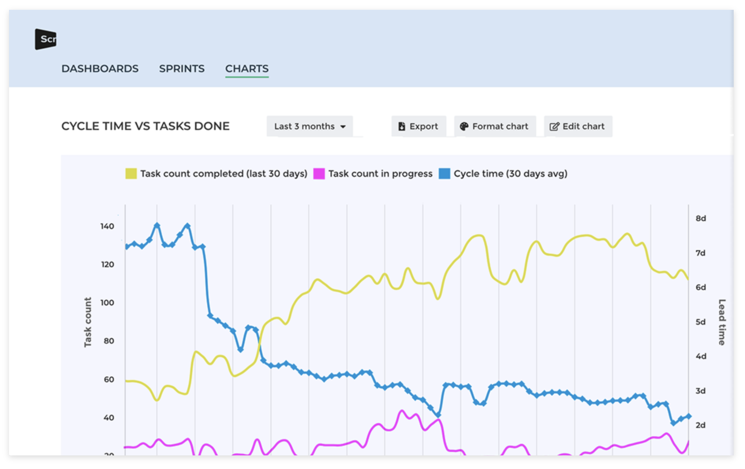
Task: Click the Export file icon
Action: point(402,127)
